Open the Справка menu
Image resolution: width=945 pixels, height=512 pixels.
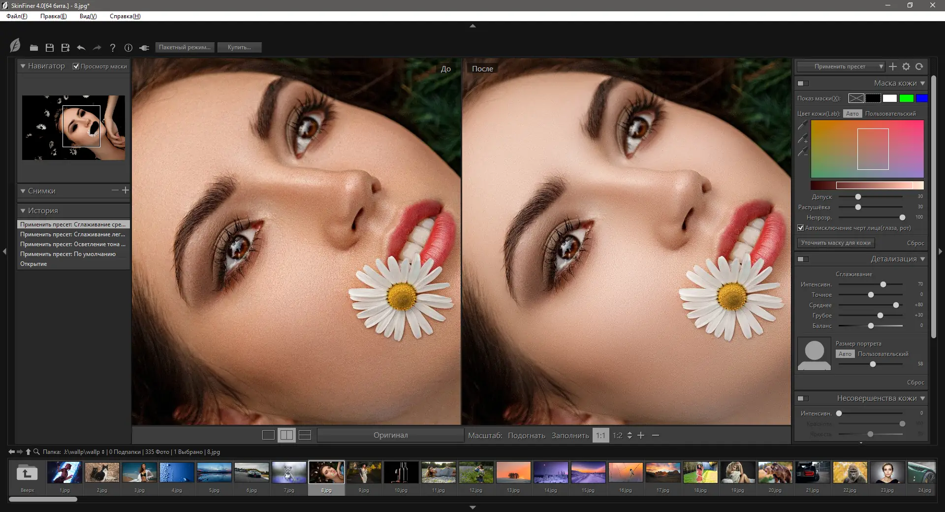coord(125,16)
